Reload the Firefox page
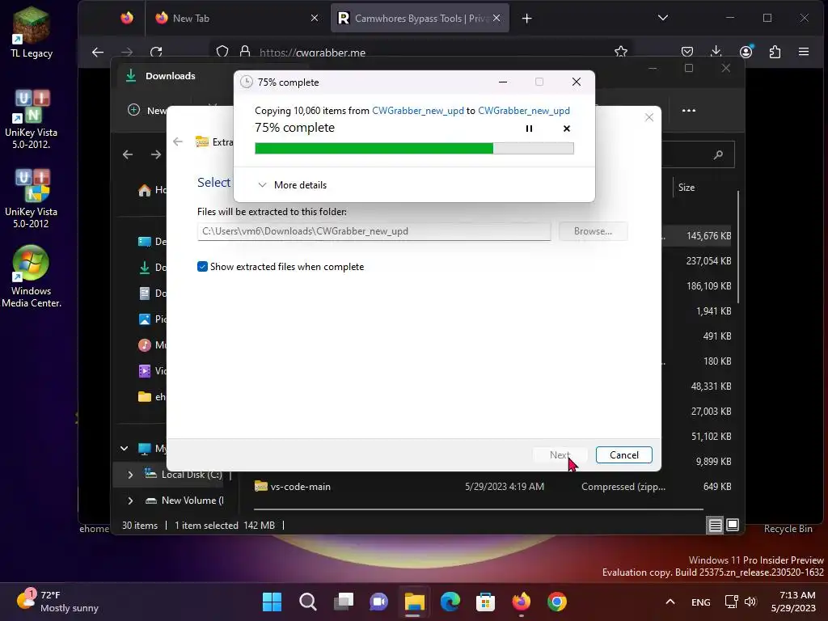 156,52
